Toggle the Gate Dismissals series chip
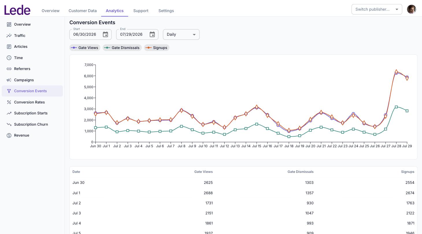 click(x=122, y=48)
